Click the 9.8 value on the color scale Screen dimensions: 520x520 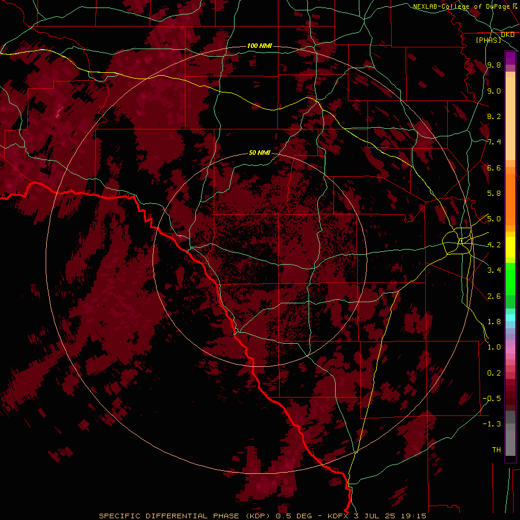point(494,65)
